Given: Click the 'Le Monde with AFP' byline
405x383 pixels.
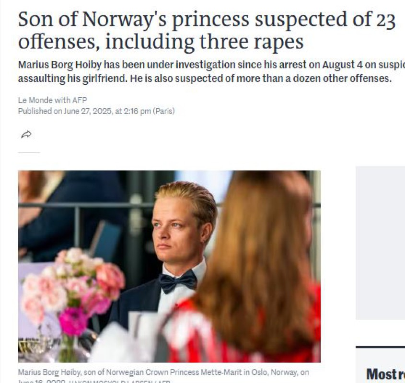Looking at the screenshot, I should pos(52,100).
